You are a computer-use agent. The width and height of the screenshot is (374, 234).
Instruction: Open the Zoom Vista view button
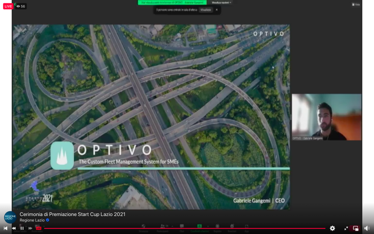tap(356, 4)
